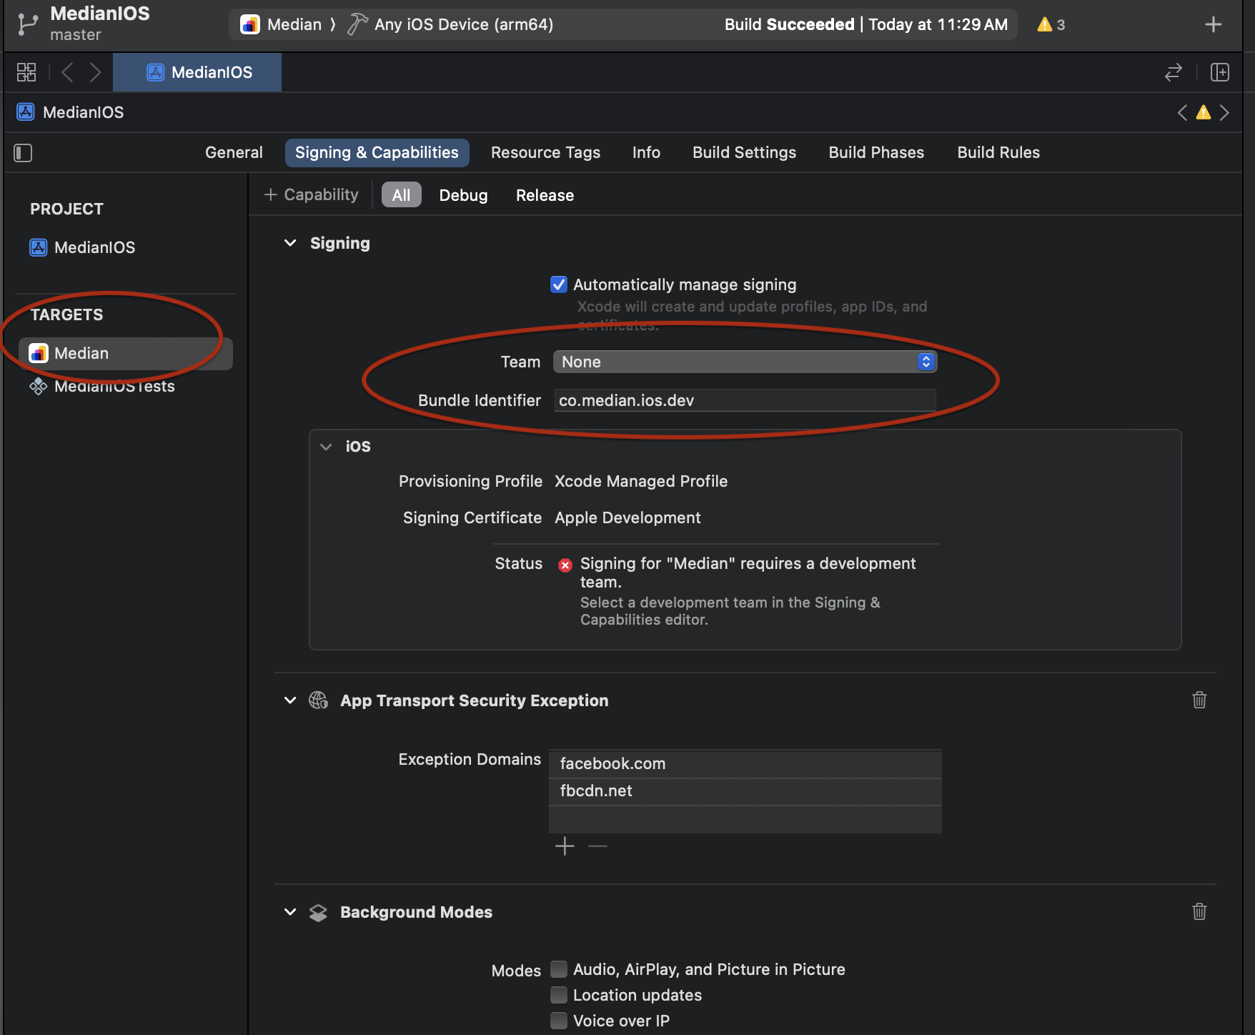
Task: Click the App Transport Security globe icon
Action: (318, 700)
